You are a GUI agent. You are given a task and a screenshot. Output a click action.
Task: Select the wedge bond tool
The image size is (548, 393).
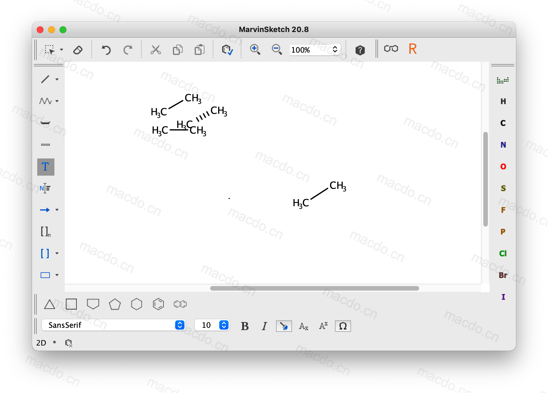pyautogui.click(x=45, y=123)
